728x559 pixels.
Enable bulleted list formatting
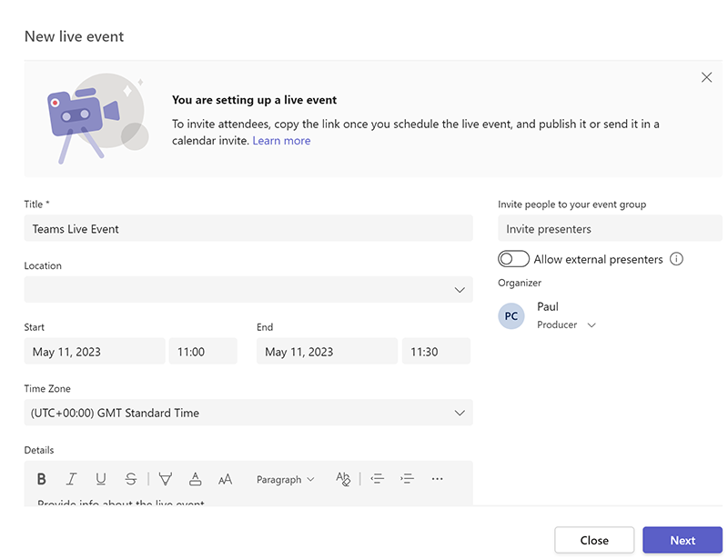pyautogui.click(x=377, y=479)
